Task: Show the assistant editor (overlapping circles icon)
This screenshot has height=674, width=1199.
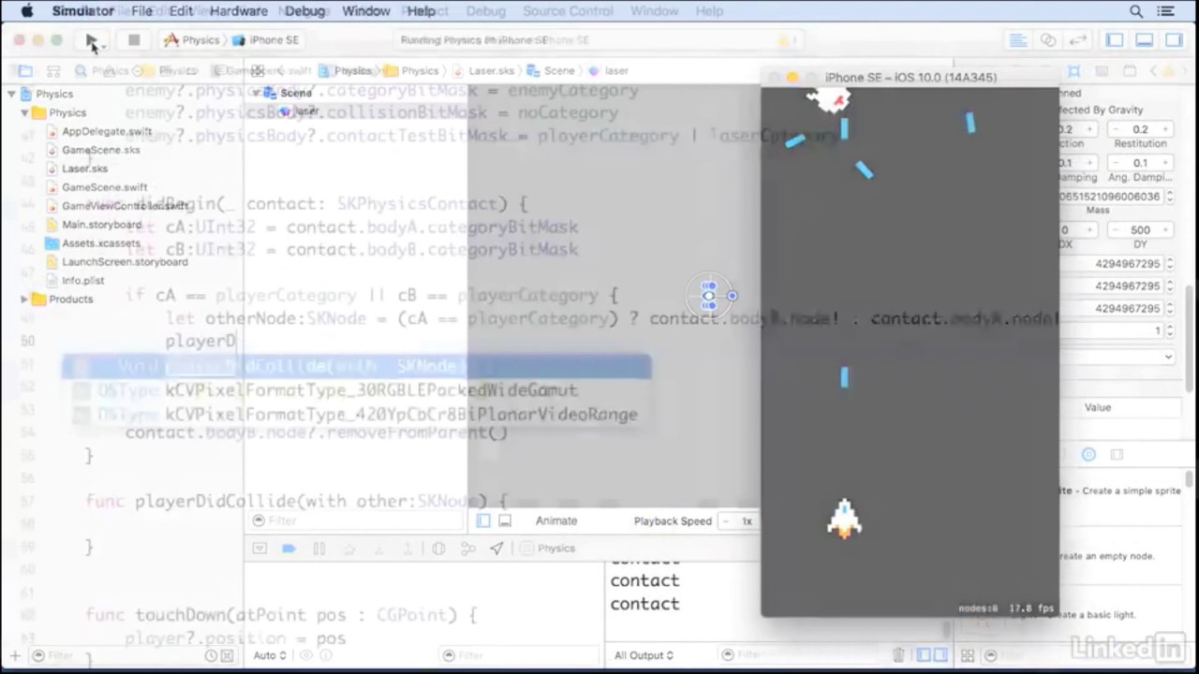Action: coord(1048,40)
